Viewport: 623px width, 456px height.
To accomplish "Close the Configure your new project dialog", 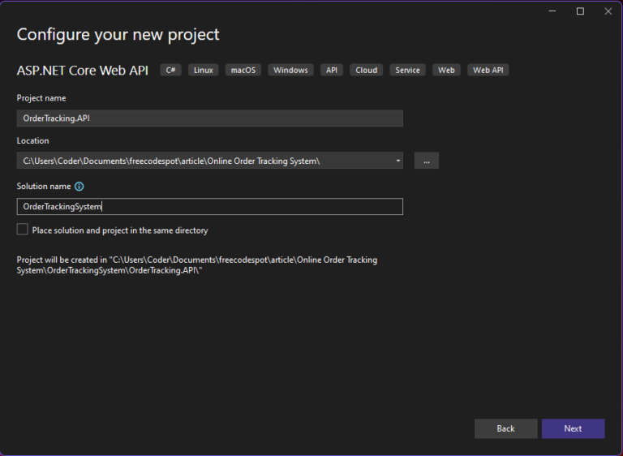I will (607, 11).
